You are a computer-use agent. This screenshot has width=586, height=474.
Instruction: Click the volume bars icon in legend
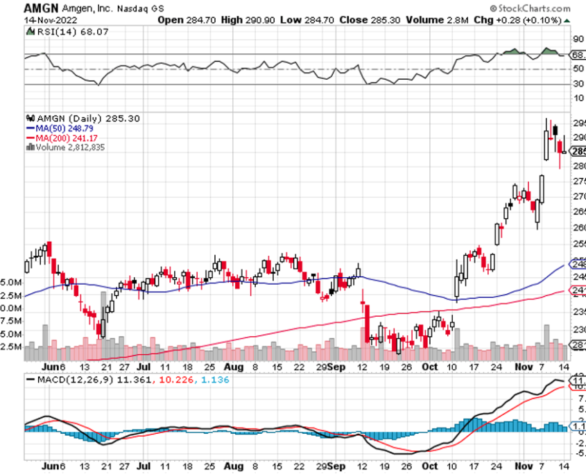(x=29, y=148)
